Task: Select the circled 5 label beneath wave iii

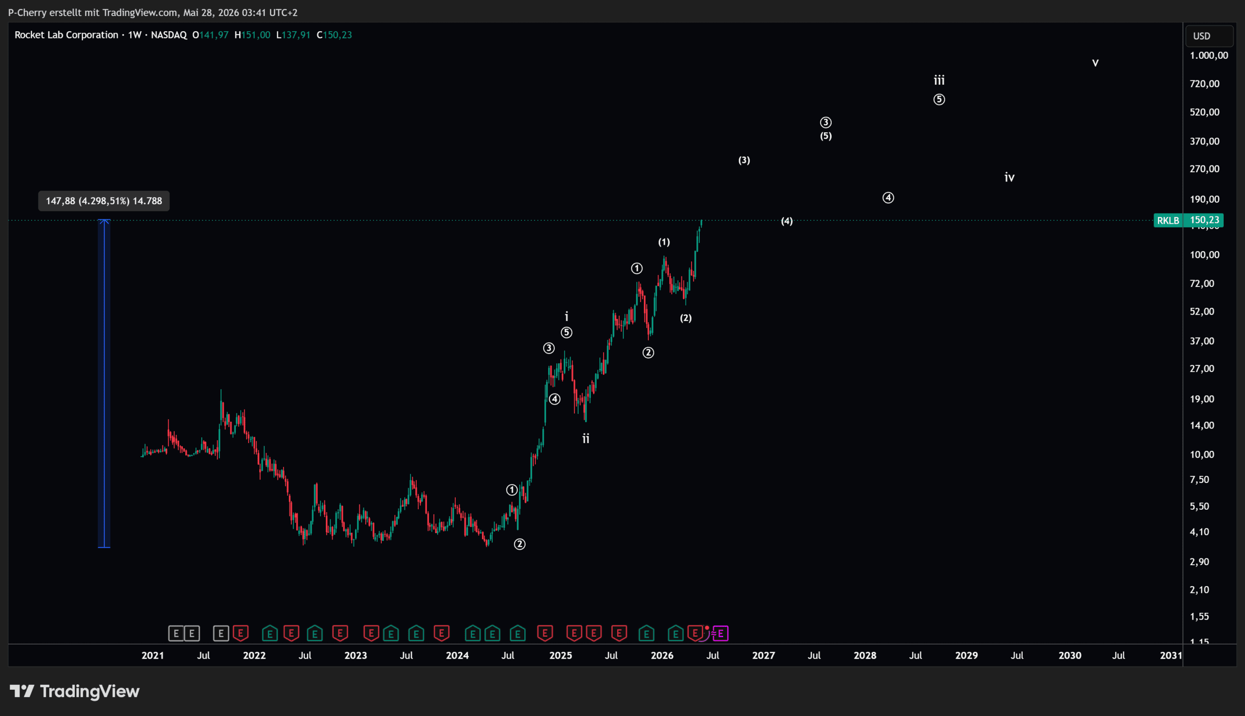Action: coord(939,99)
